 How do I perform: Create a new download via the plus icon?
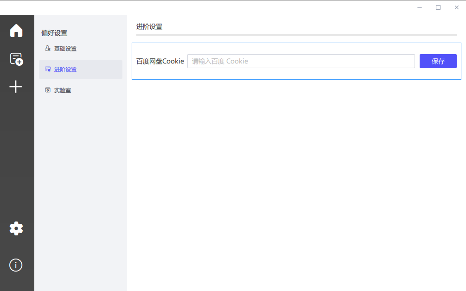pyautogui.click(x=16, y=87)
